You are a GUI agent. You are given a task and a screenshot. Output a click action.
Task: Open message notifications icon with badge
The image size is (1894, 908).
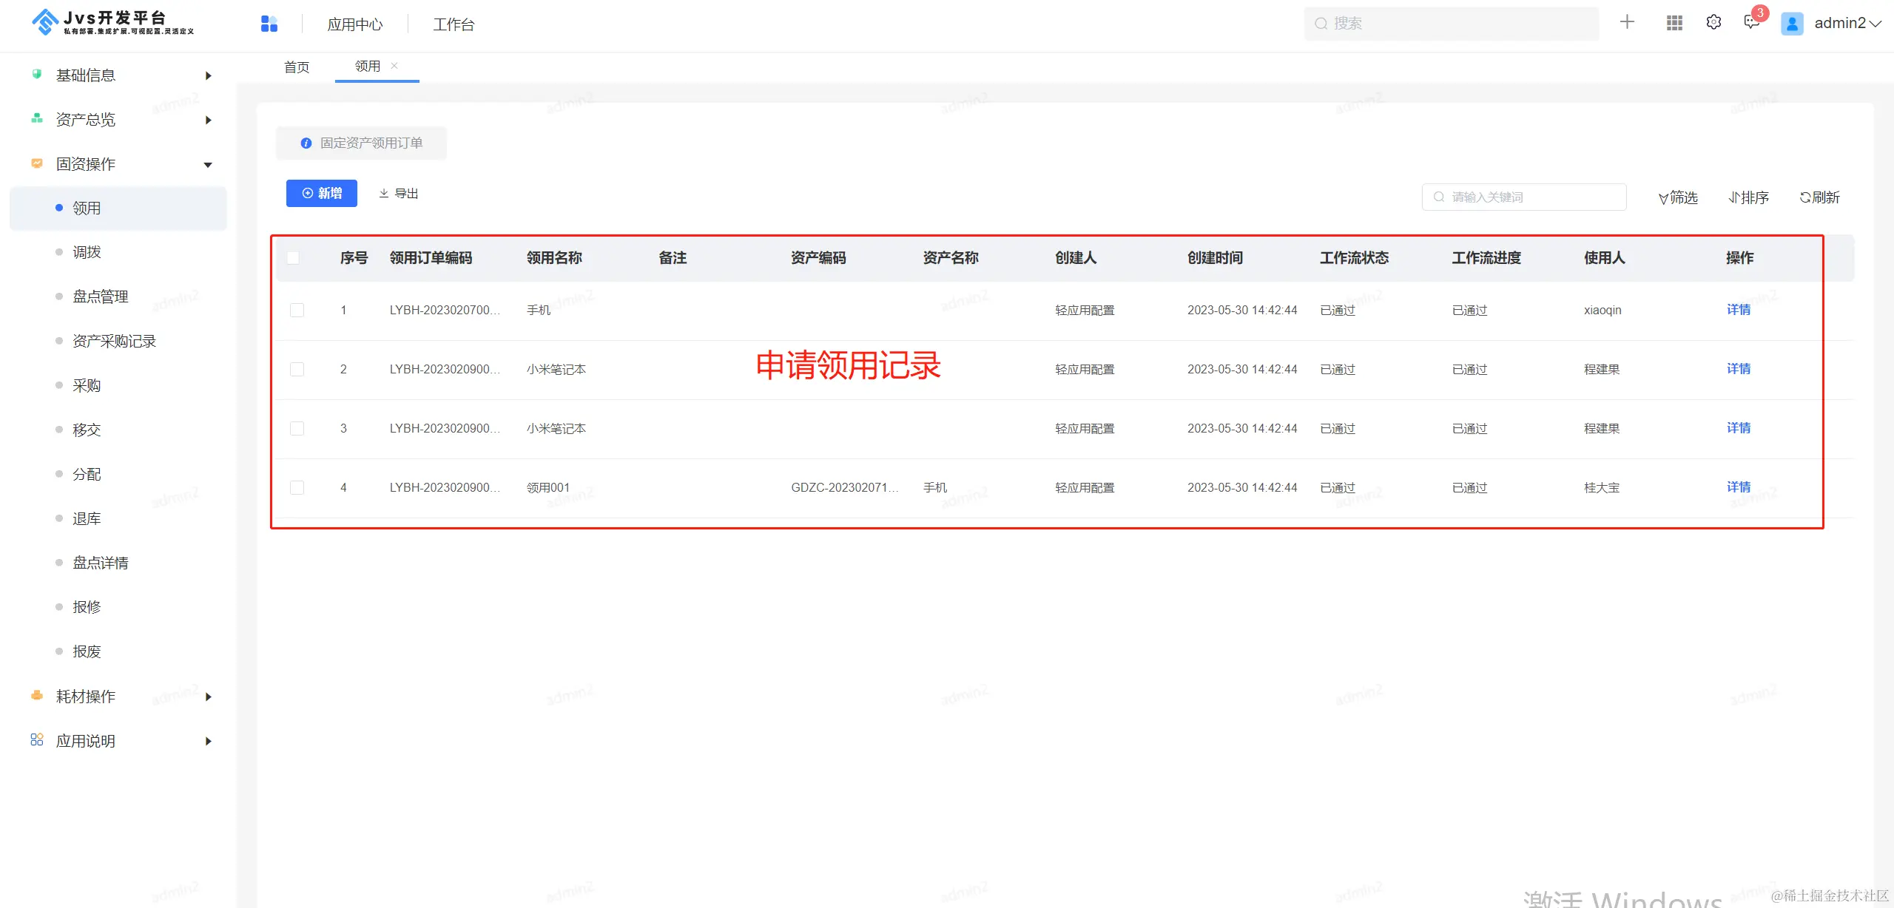click(1751, 22)
